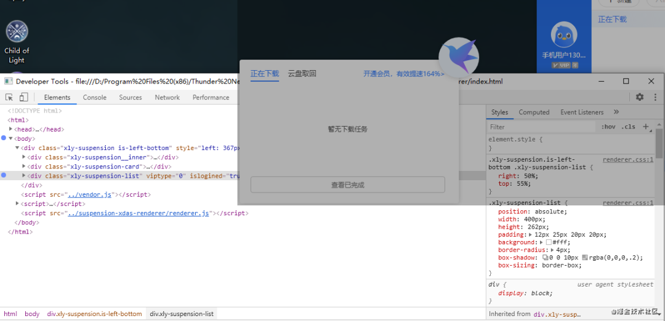Open DevTools more options kebab menu
This screenshot has height=321, width=665.
(x=656, y=97)
